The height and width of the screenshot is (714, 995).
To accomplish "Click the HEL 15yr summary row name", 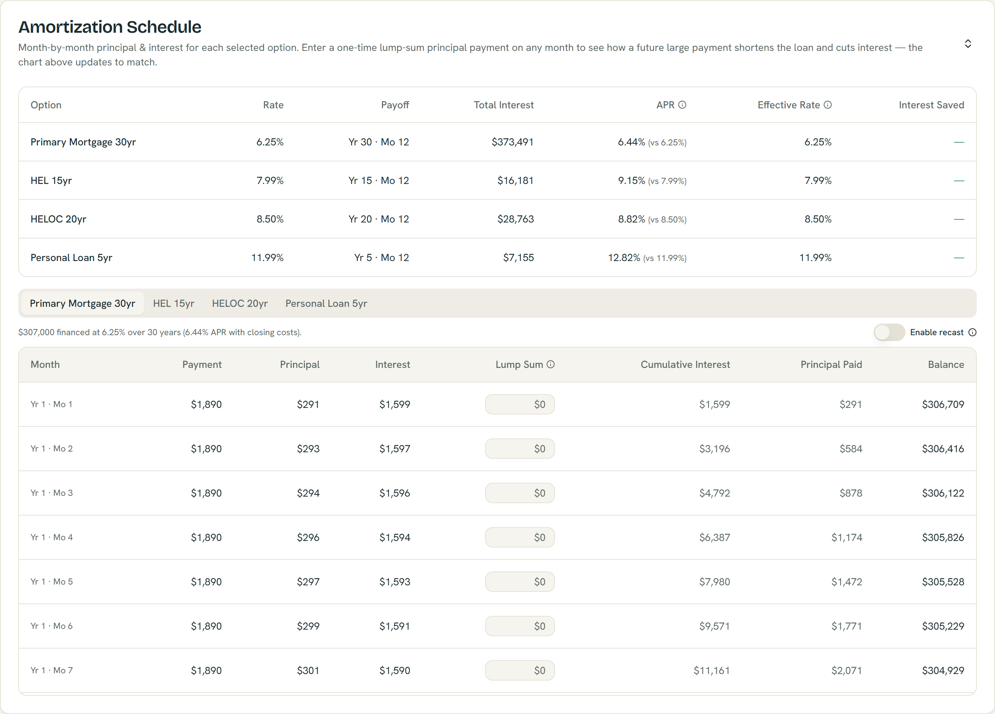I will [51, 181].
